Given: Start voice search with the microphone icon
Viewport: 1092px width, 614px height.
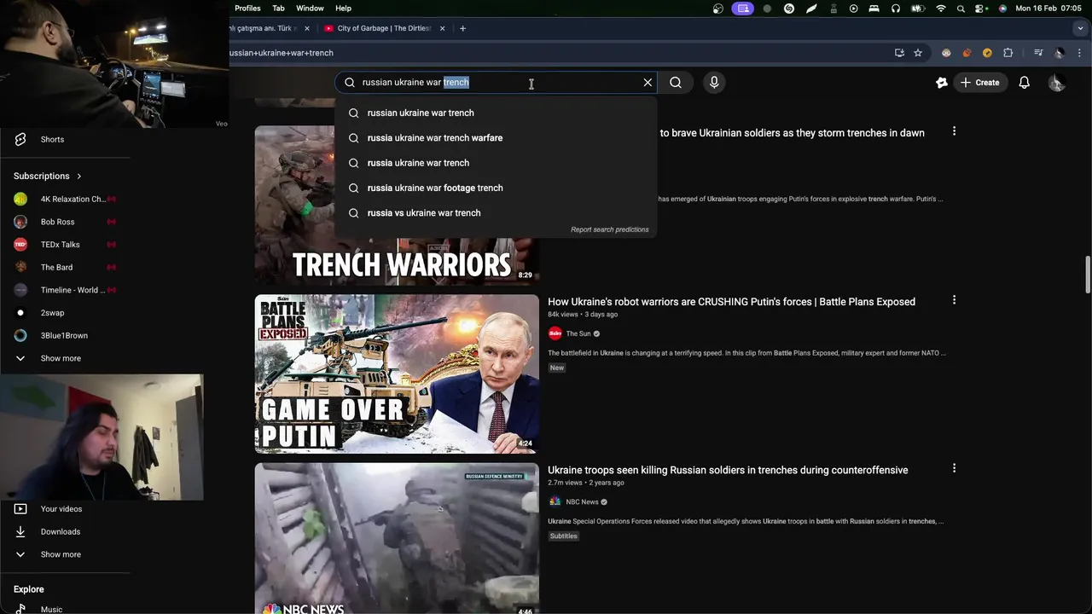Looking at the screenshot, I should [x=714, y=83].
